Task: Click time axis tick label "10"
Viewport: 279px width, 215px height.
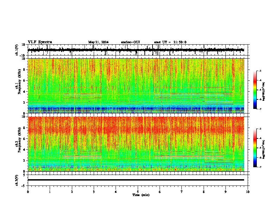Action: click(248, 192)
